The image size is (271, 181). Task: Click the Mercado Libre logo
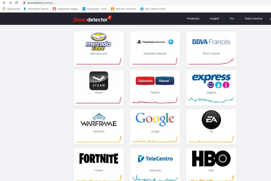click(x=99, y=42)
